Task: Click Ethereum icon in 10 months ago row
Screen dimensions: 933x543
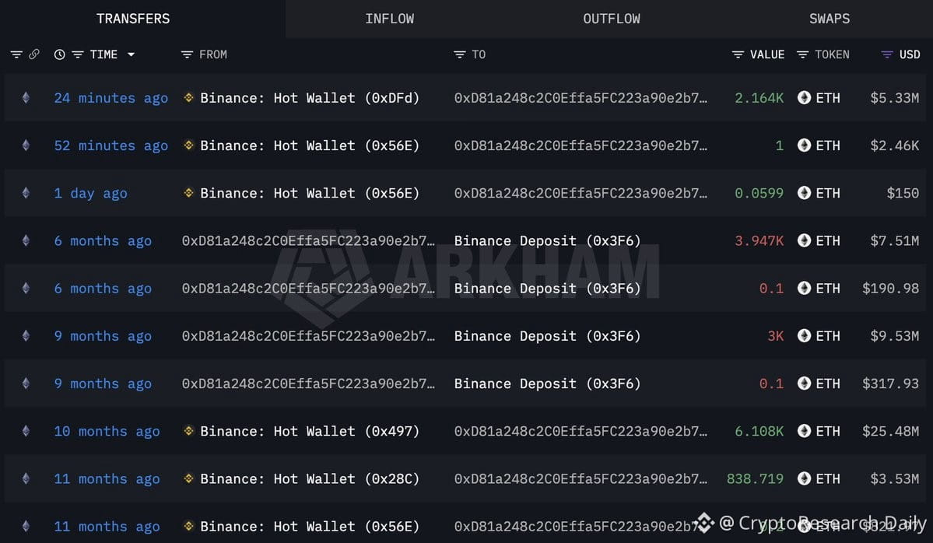Action: tap(26, 431)
